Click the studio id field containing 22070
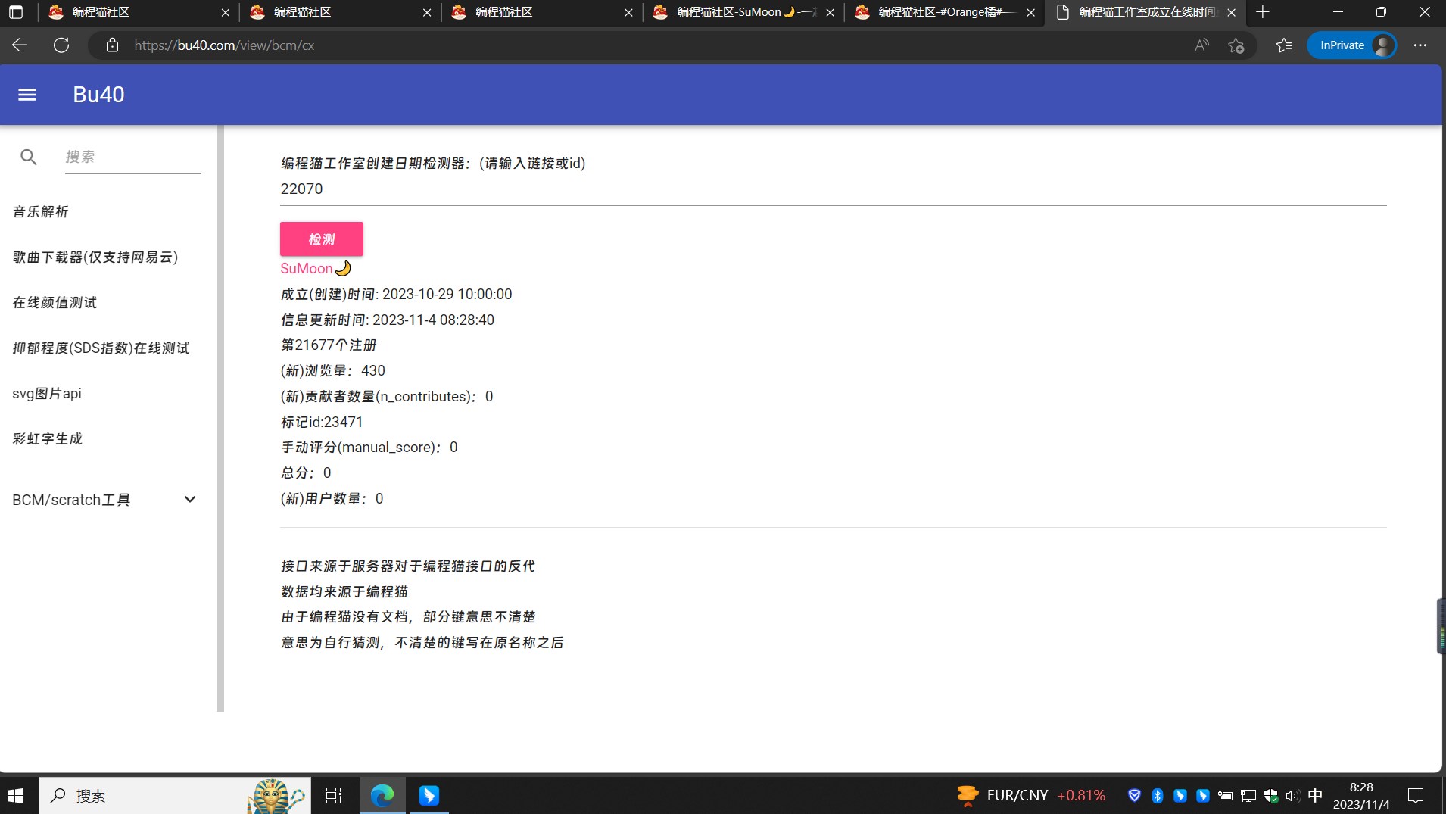The width and height of the screenshot is (1446, 814). coord(833,189)
